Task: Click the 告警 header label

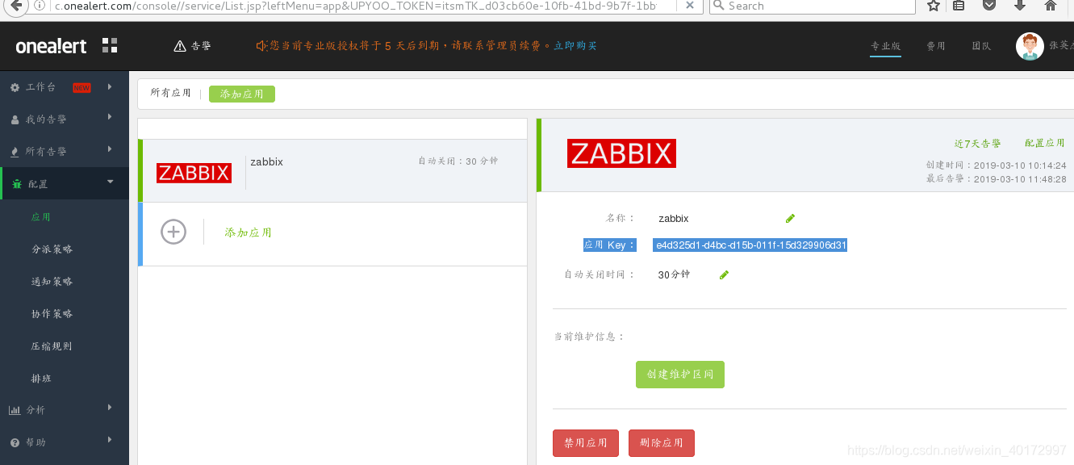Action: click(201, 46)
